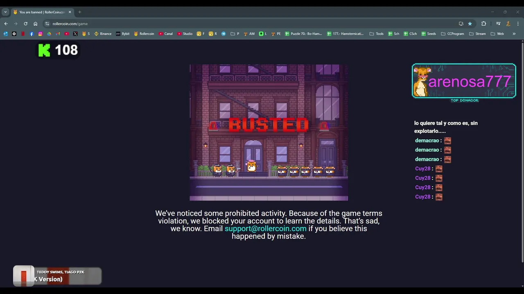Bookmark this page with the star icon

click(x=470, y=24)
